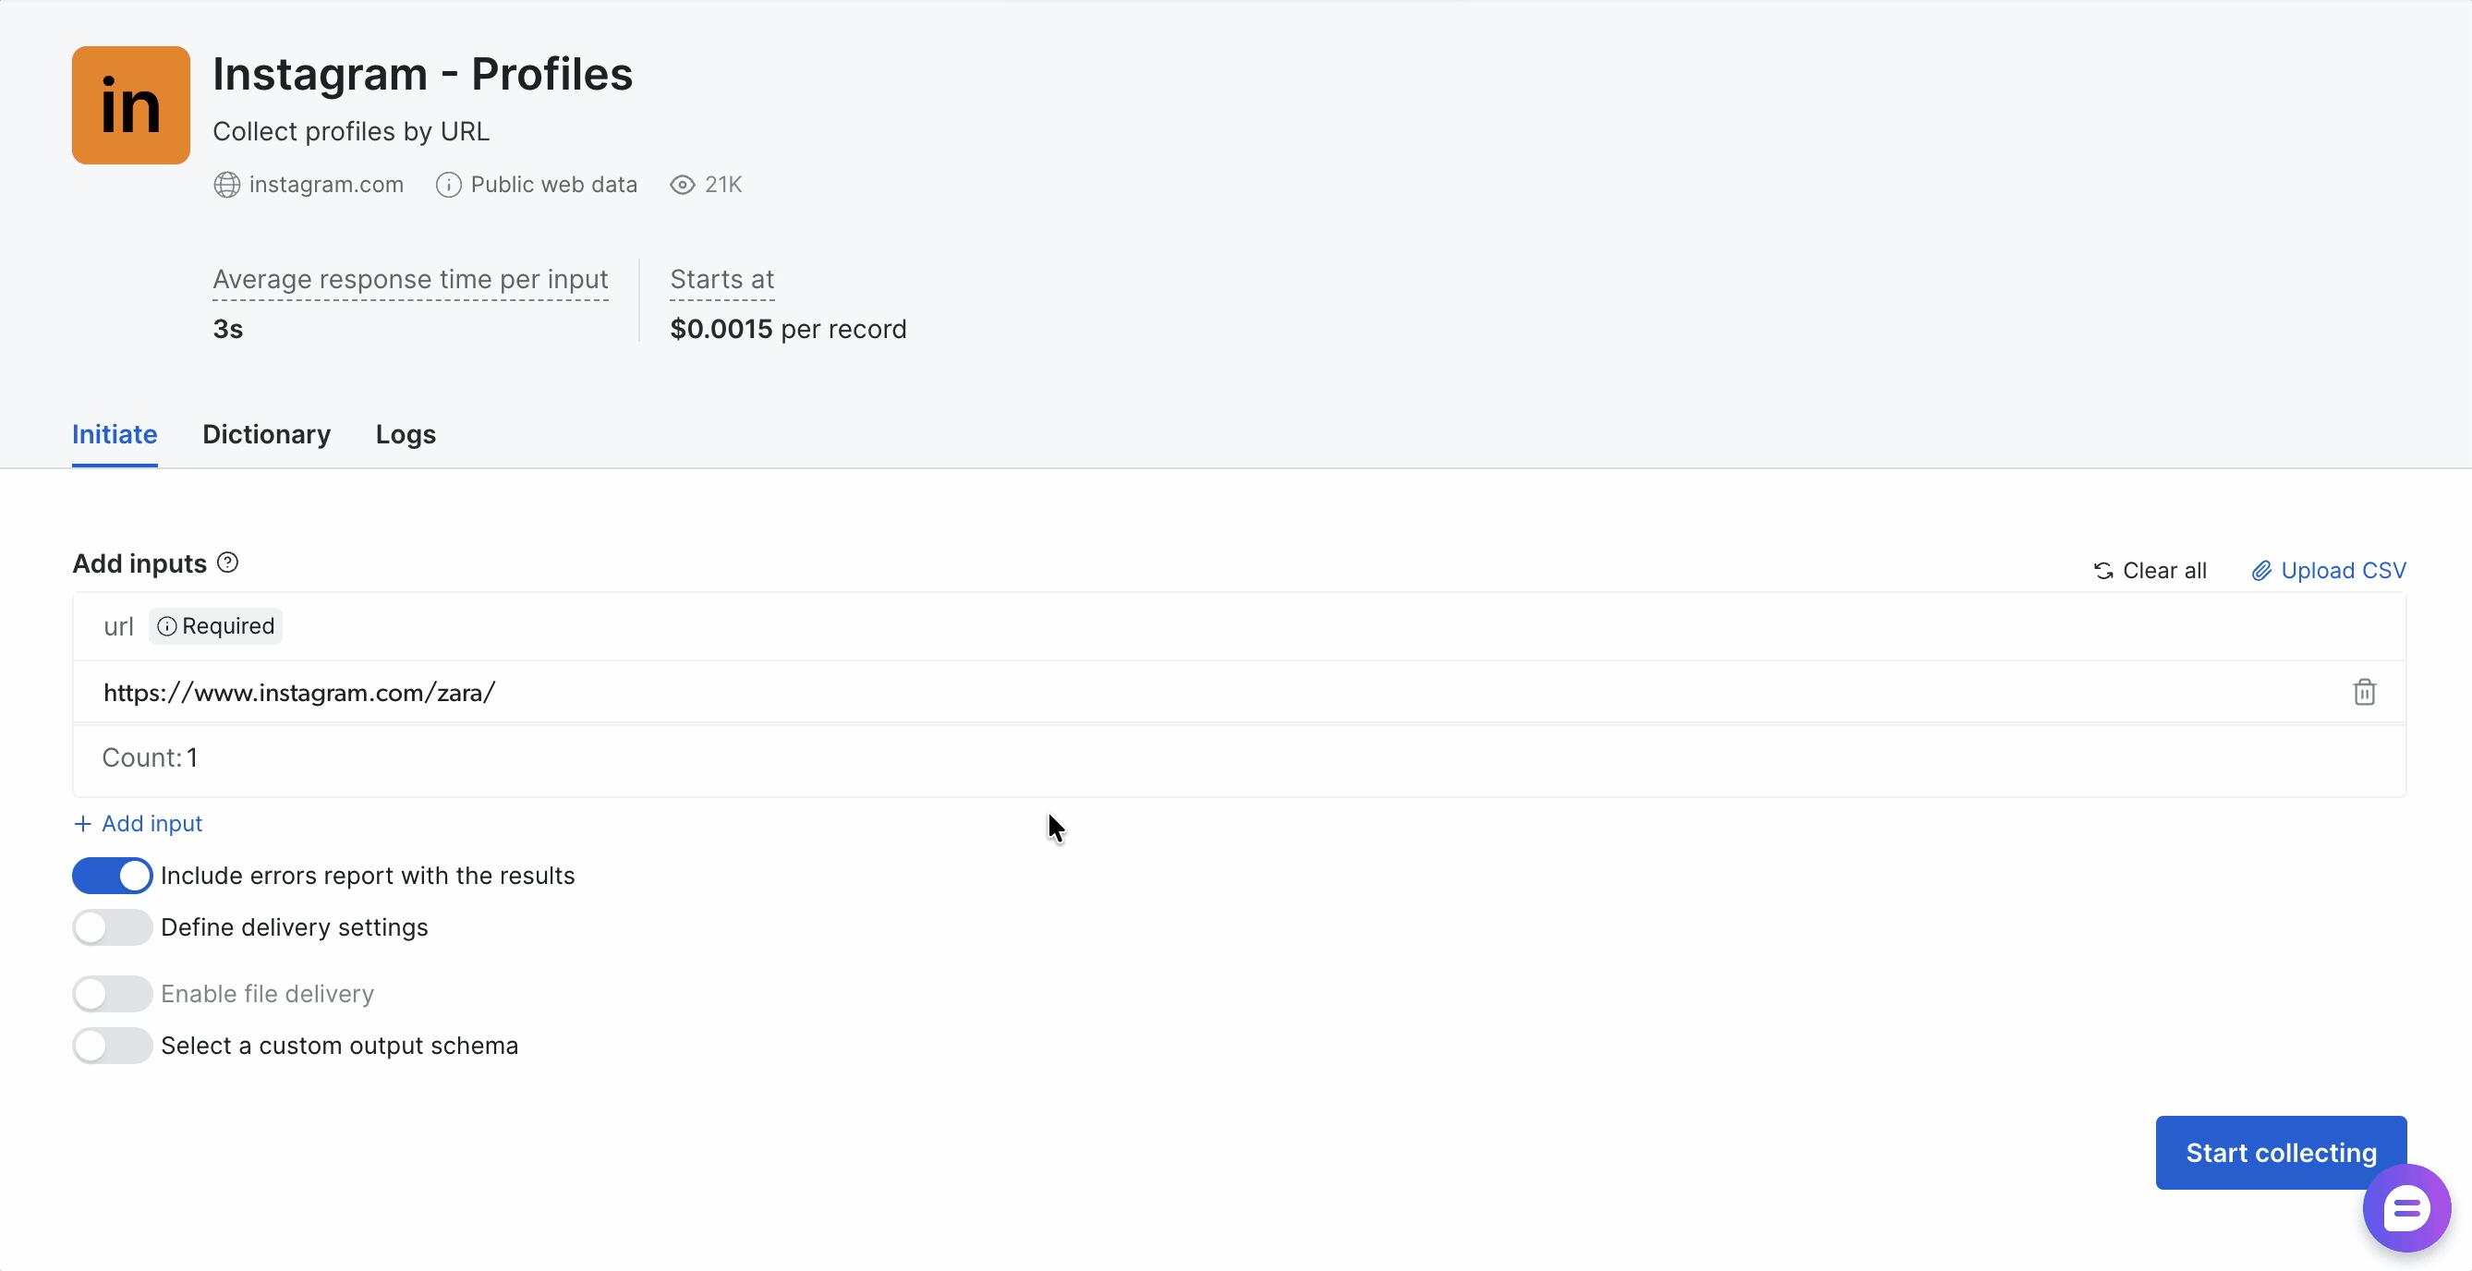
Task: Turn on Select a custom output schema
Action: tap(113, 1046)
